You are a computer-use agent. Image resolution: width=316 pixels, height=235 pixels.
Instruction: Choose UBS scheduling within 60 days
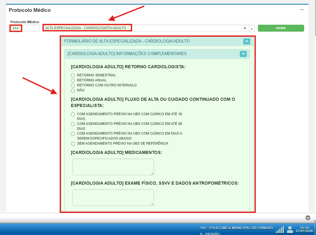[x=73, y=124]
